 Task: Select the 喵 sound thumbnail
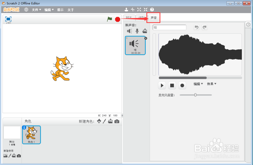135,46
